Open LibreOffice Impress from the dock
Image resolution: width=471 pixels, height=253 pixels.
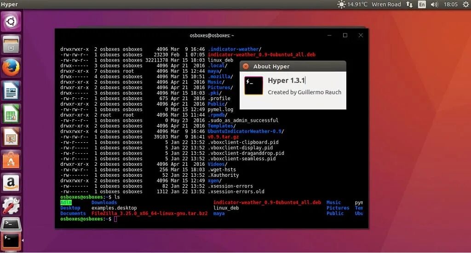coord(11,137)
